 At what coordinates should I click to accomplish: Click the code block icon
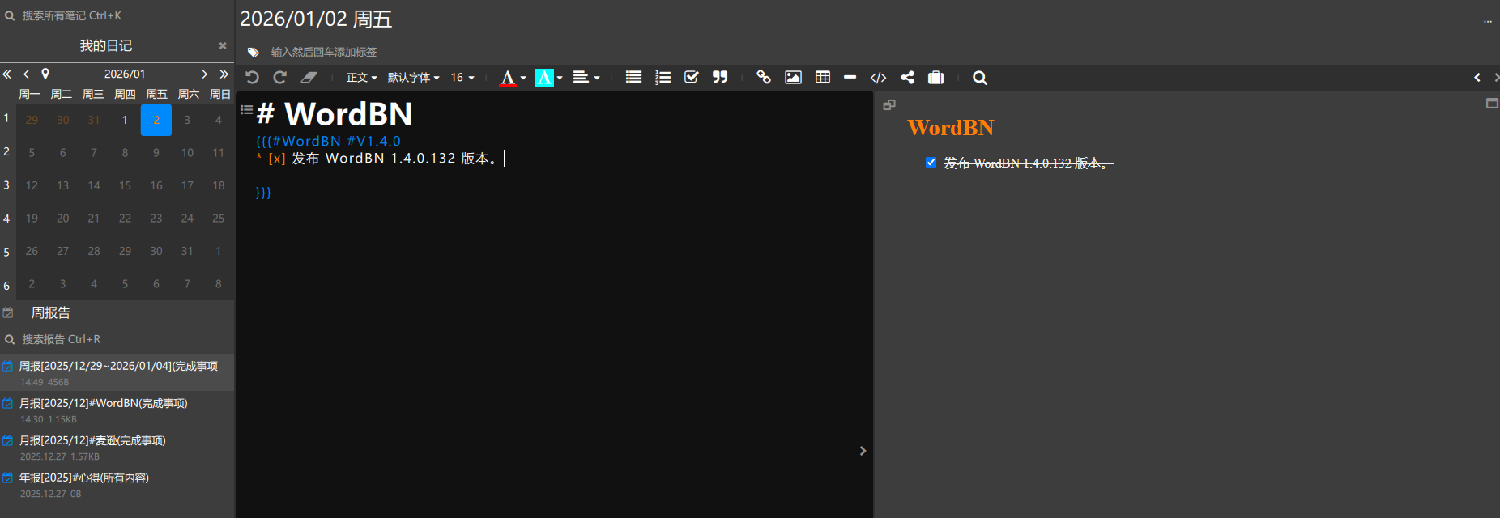coord(878,78)
